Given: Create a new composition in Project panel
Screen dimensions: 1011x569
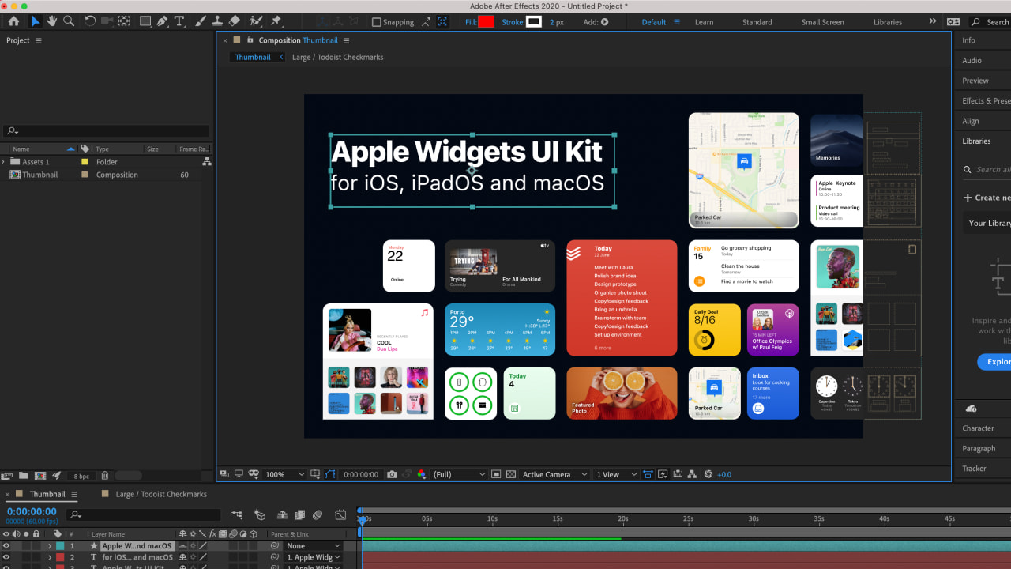Looking at the screenshot, I should pyautogui.click(x=40, y=476).
